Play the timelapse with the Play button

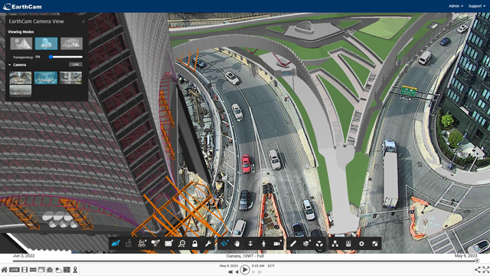(245, 270)
